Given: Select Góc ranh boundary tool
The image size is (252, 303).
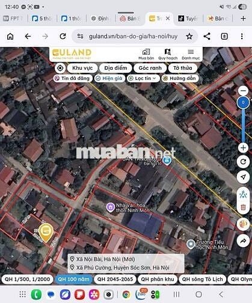Looking at the screenshot, I should [150, 68].
